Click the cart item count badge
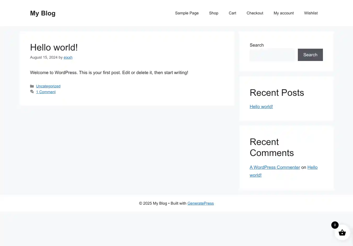Screen dimensions: 353x246 click(x=335, y=225)
